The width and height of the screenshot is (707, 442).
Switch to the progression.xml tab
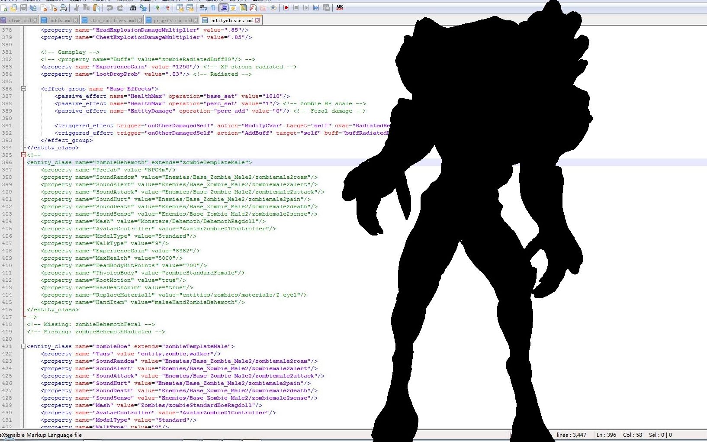[x=172, y=20]
